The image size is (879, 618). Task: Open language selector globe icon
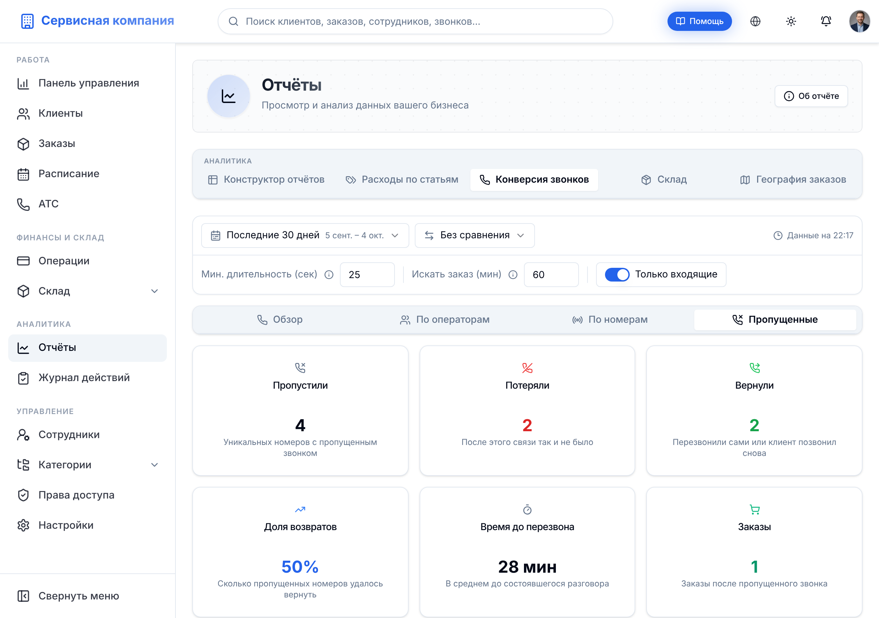tap(755, 21)
